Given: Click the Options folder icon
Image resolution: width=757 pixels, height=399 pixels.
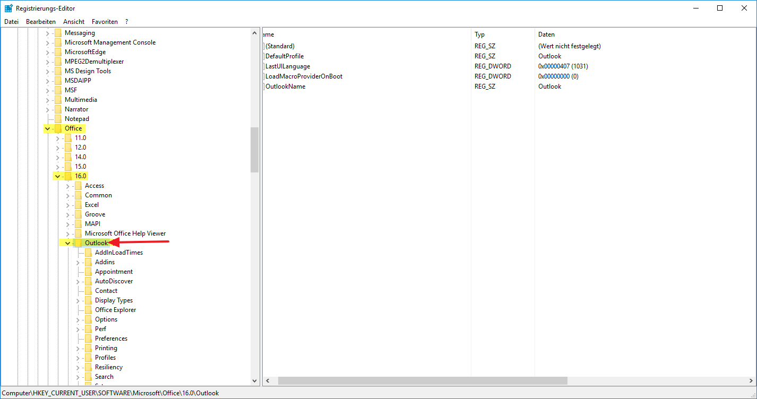Looking at the screenshot, I should pyautogui.click(x=88, y=319).
